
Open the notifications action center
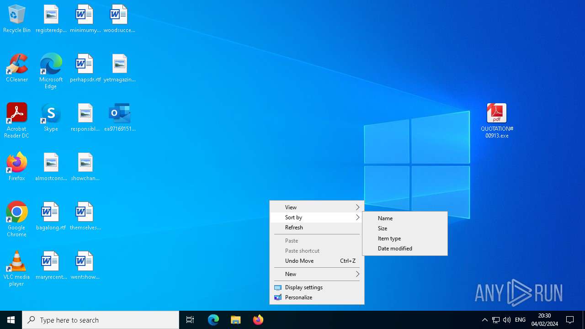(570, 320)
